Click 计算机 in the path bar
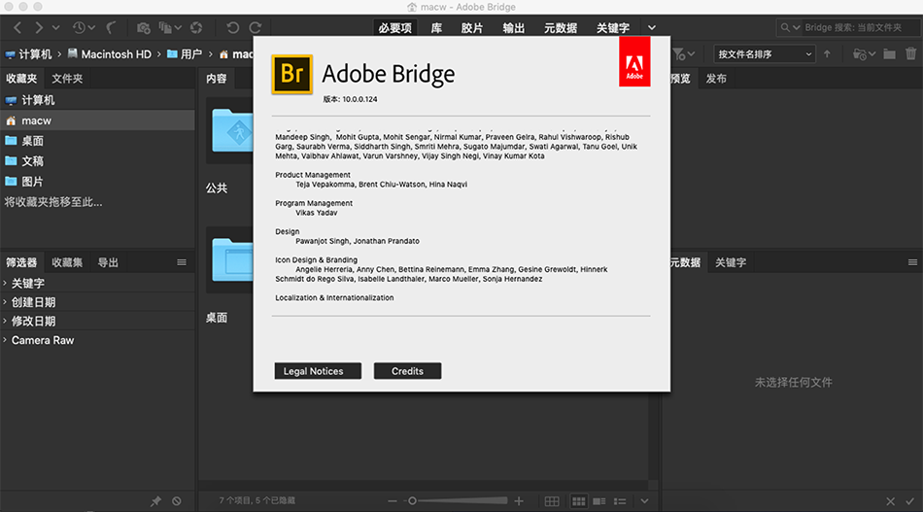 [29, 54]
